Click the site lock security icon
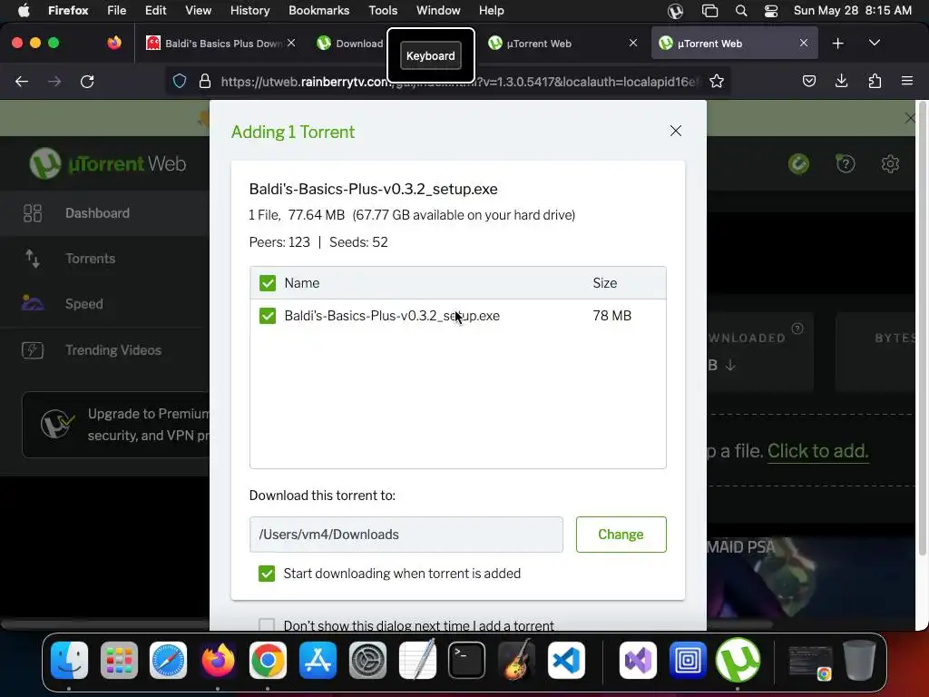929x697 pixels. click(x=205, y=81)
